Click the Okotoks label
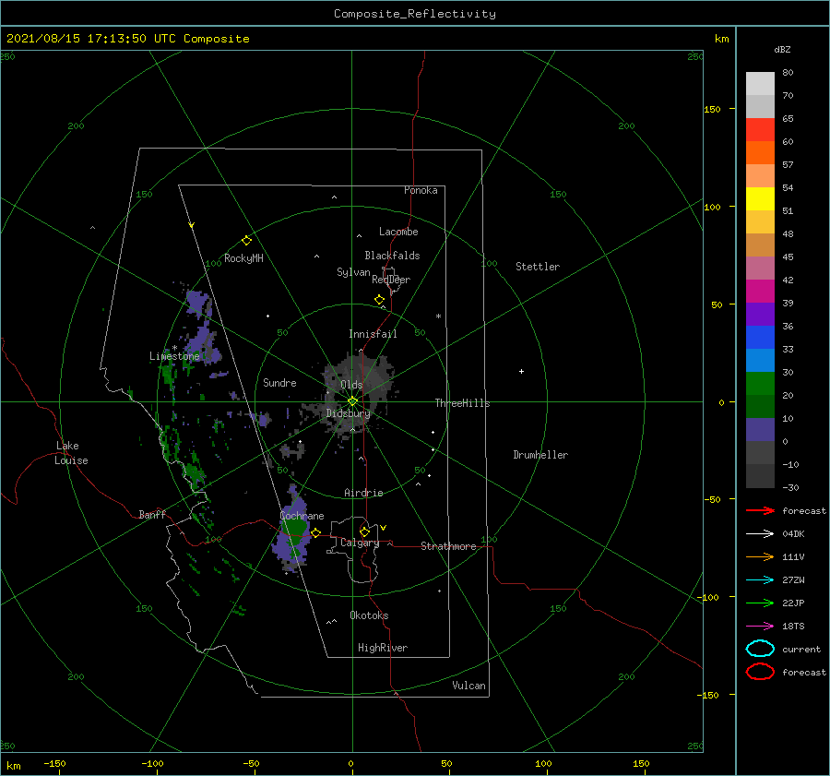This screenshot has width=830, height=776. point(369,615)
